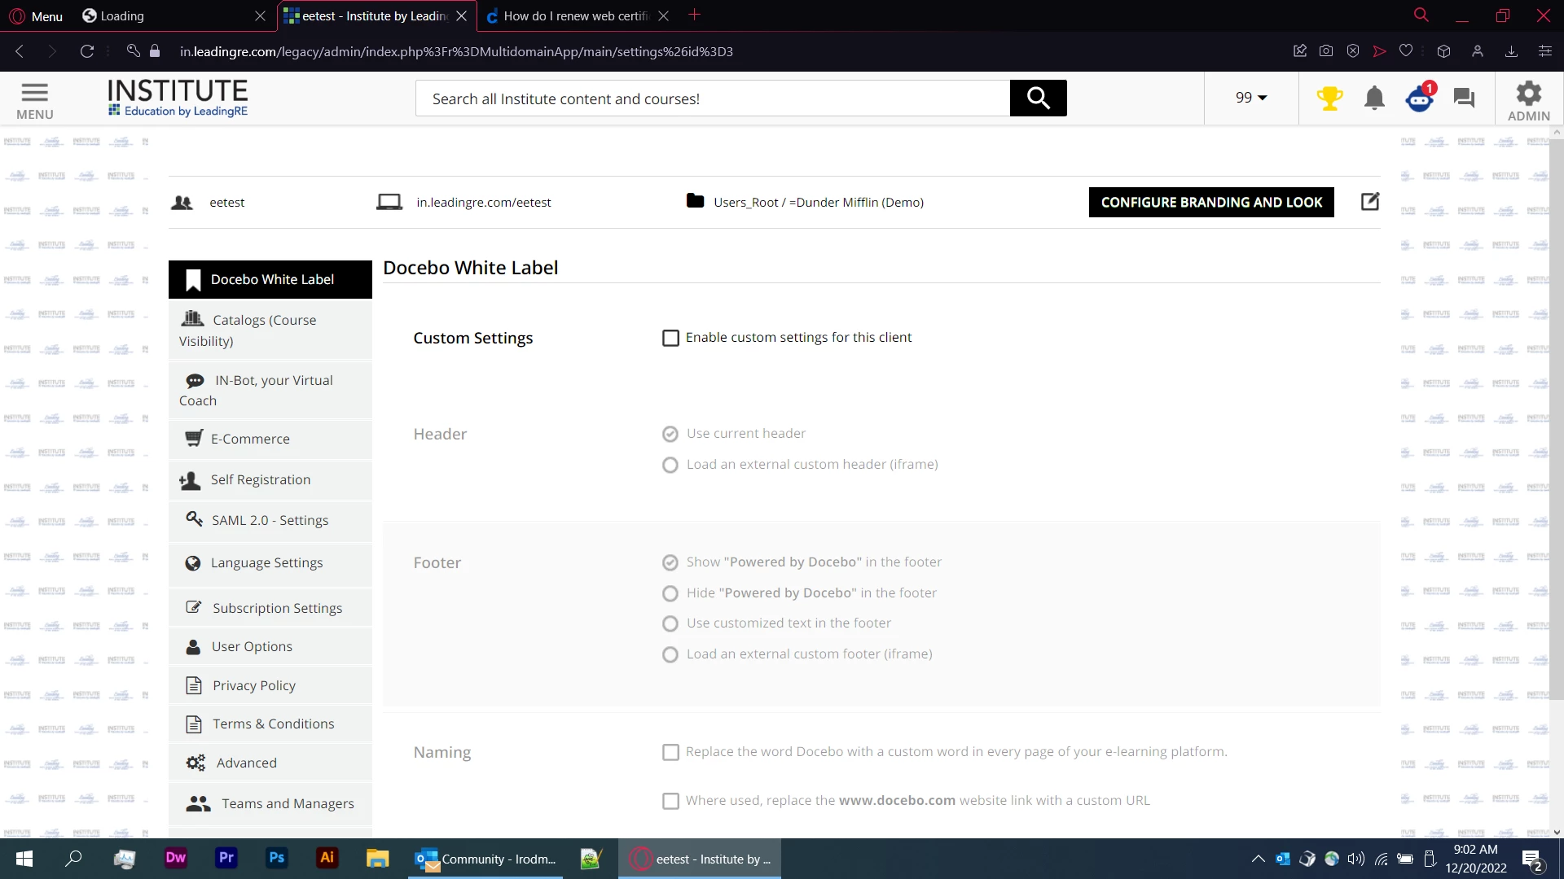Check Replace the word Docebo checkbox

pyautogui.click(x=670, y=752)
